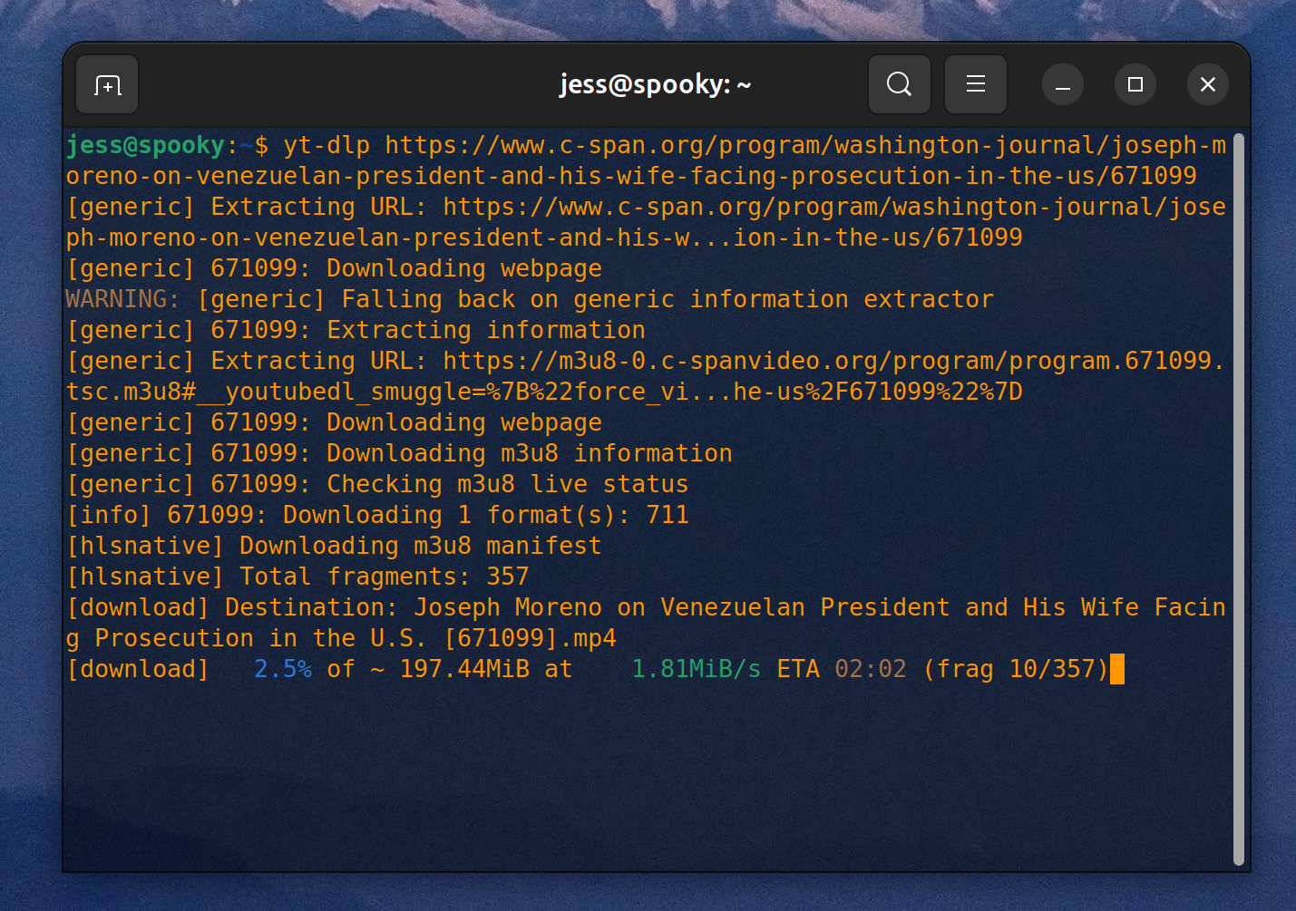The width and height of the screenshot is (1296, 911).
Task: Minimize the terminal window
Action: (1063, 85)
